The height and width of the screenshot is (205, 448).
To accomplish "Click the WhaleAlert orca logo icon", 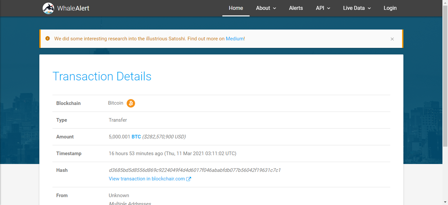I will pyautogui.click(x=48, y=8).
